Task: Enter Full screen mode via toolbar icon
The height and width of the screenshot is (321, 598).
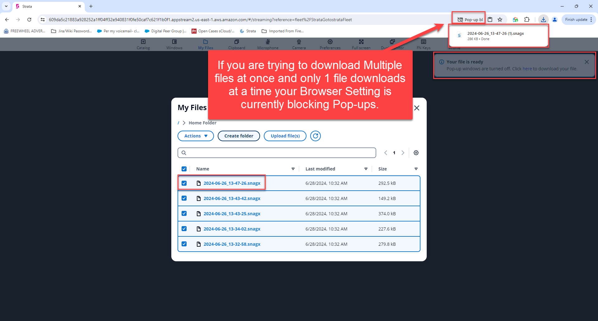Action: 361,44
